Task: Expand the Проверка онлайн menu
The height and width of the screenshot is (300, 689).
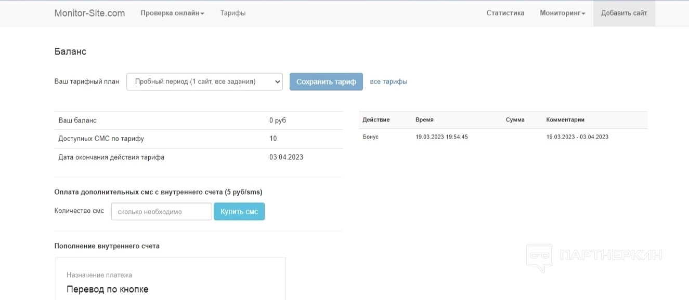Action: click(x=172, y=13)
